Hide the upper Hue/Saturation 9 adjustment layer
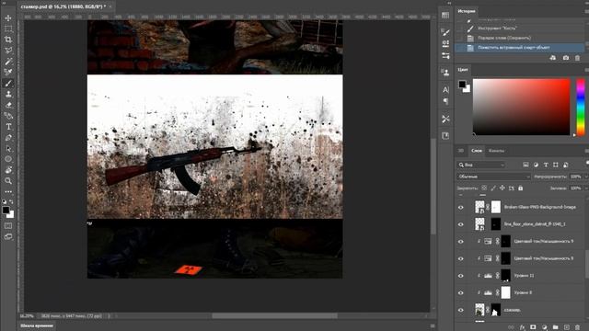This screenshot has height=331, width=589. (x=461, y=241)
